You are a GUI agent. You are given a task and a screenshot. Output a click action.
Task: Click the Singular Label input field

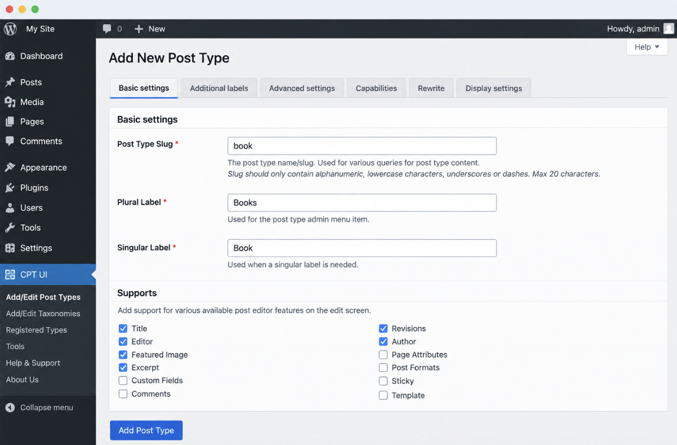tap(362, 248)
